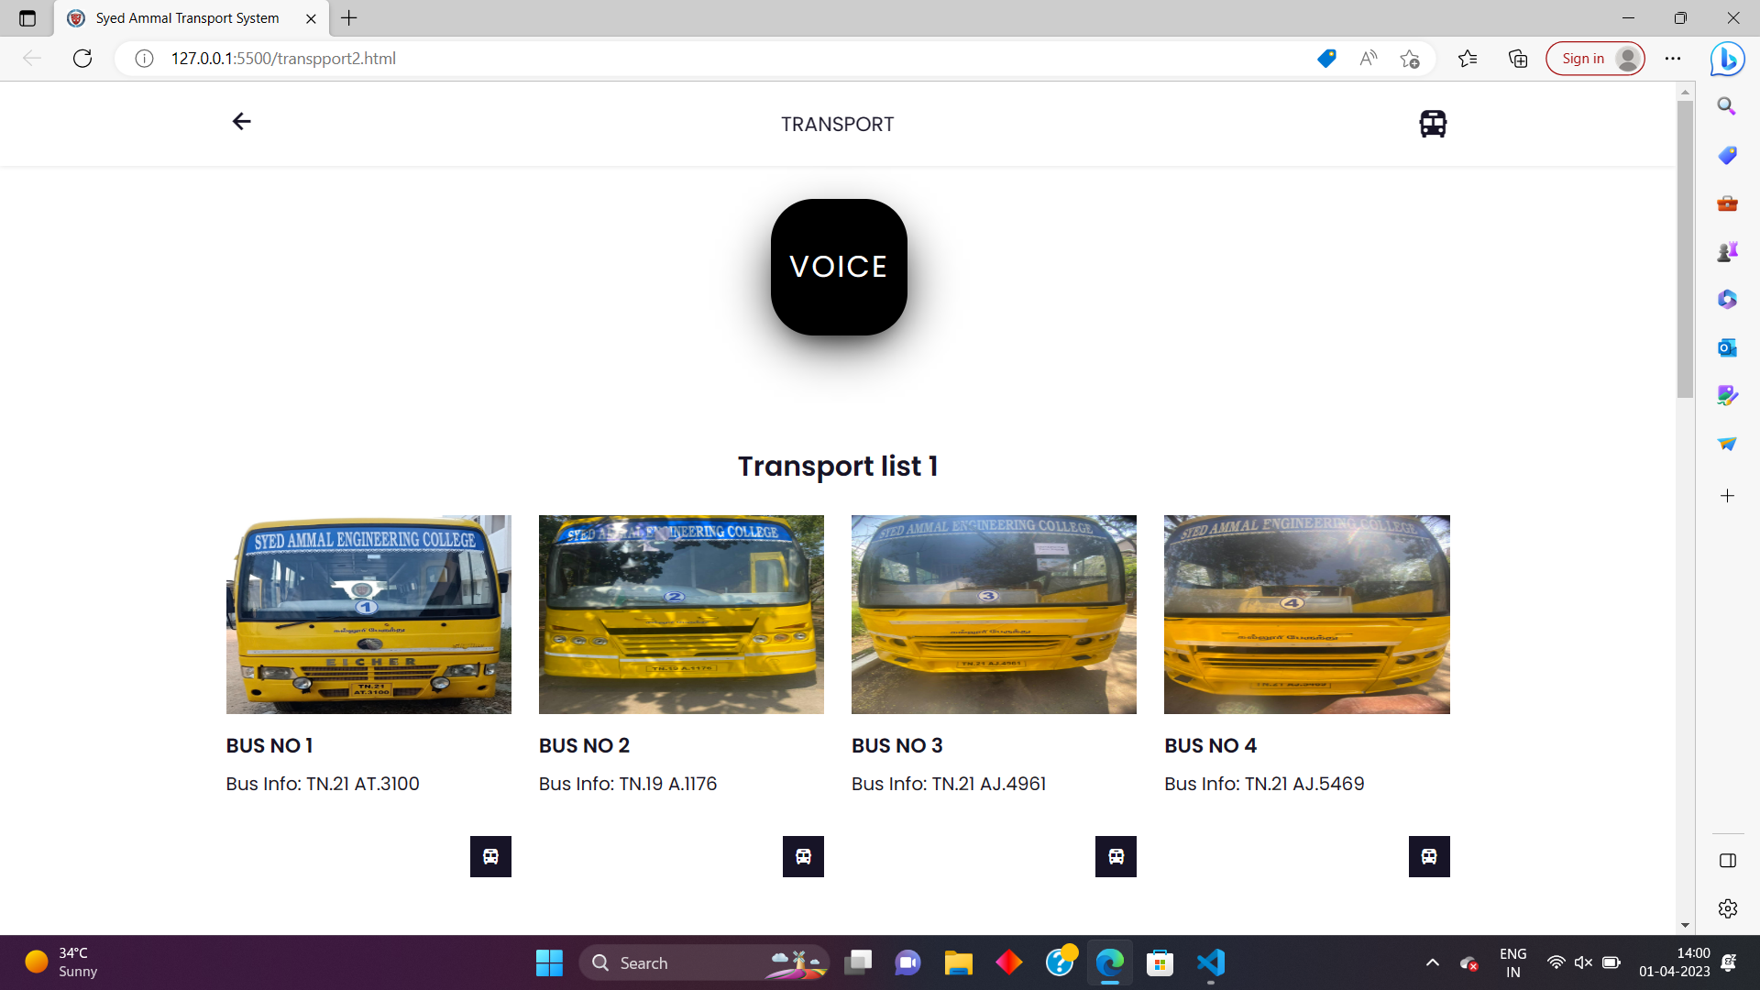Open the shopping price tag icon in address bar
Image resolution: width=1760 pixels, height=990 pixels.
tap(1326, 59)
